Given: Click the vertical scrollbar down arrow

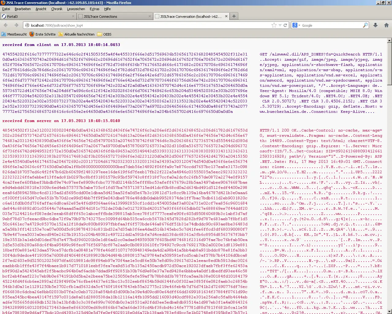Looking at the screenshot, I should [389, 312].
